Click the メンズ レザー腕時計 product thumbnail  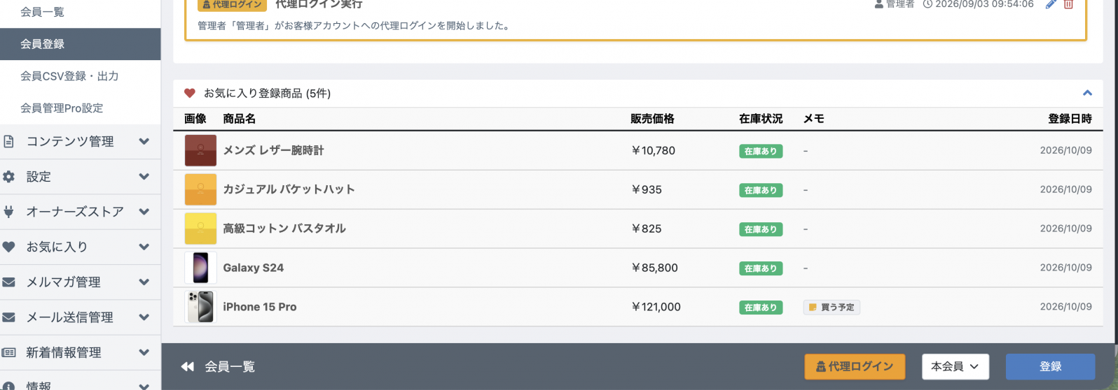(200, 150)
